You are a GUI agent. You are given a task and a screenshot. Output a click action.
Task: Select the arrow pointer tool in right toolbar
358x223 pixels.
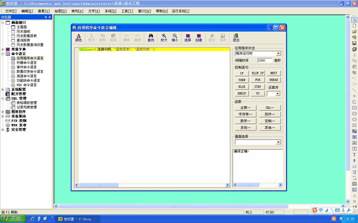354,20
